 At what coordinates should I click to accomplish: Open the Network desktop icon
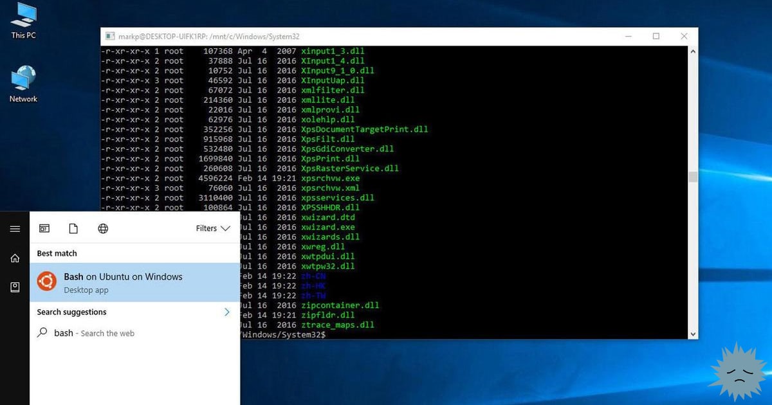tap(23, 84)
